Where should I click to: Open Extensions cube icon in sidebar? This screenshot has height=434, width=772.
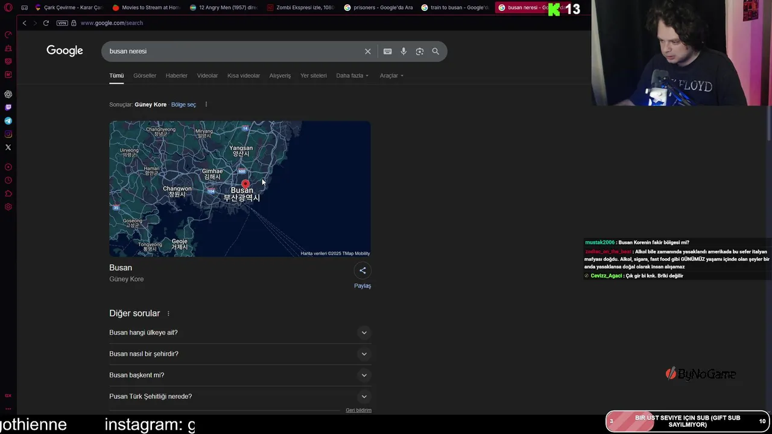coord(8,193)
